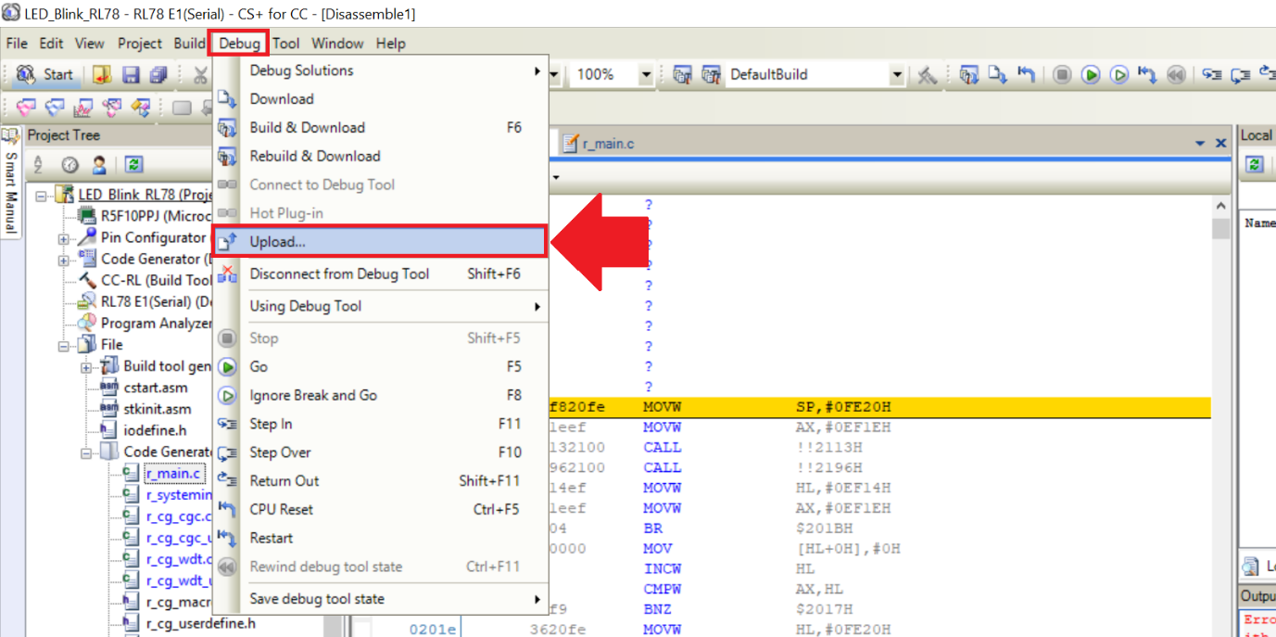Open the zoom 100% dropdown arrow
Viewport: 1276px width, 637px height.
click(x=647, y=75)
